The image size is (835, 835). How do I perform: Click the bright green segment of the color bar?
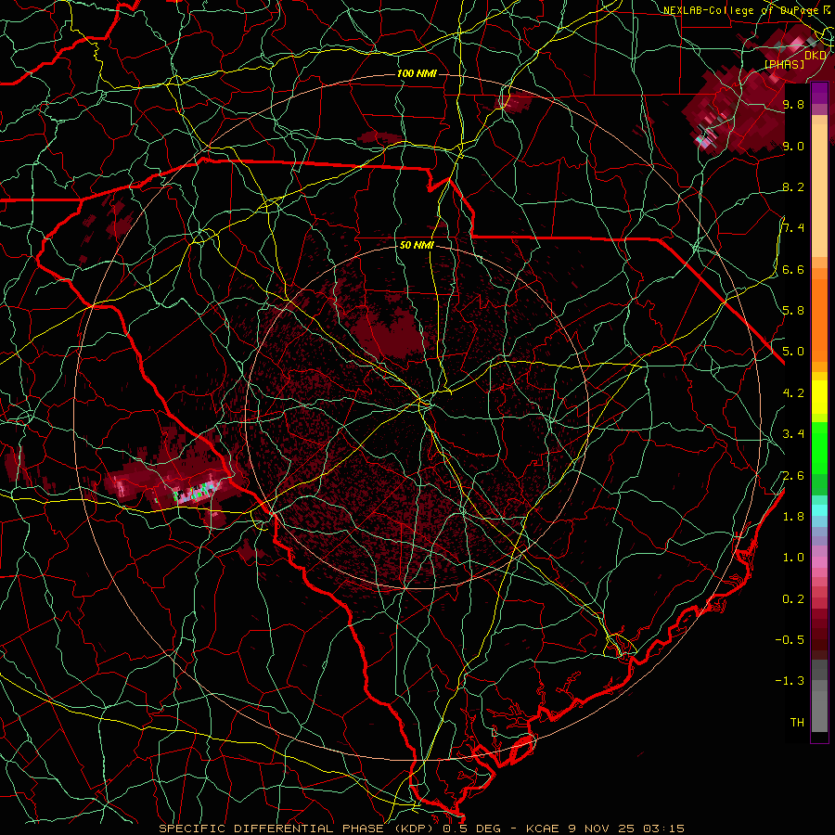(x=819, y=447)
